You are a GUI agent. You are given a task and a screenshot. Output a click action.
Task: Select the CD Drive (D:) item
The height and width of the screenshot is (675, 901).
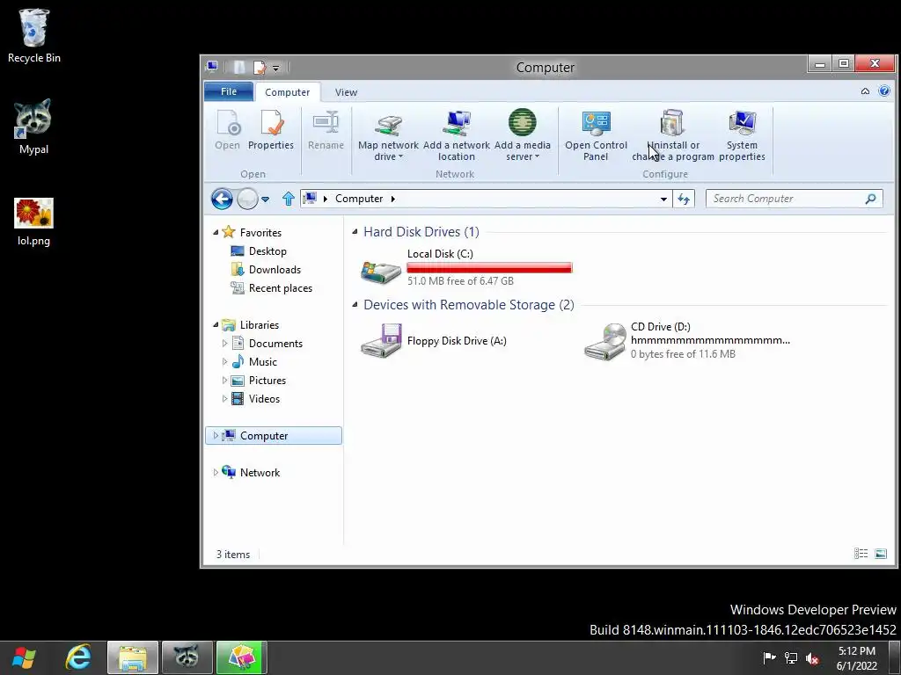point(687,340)
